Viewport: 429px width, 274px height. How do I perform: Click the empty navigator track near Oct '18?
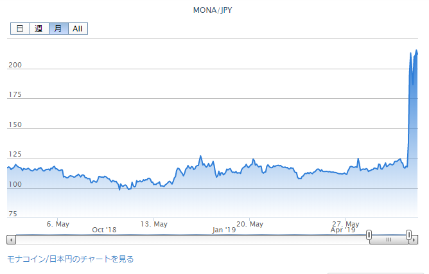[x=104, y=240]
